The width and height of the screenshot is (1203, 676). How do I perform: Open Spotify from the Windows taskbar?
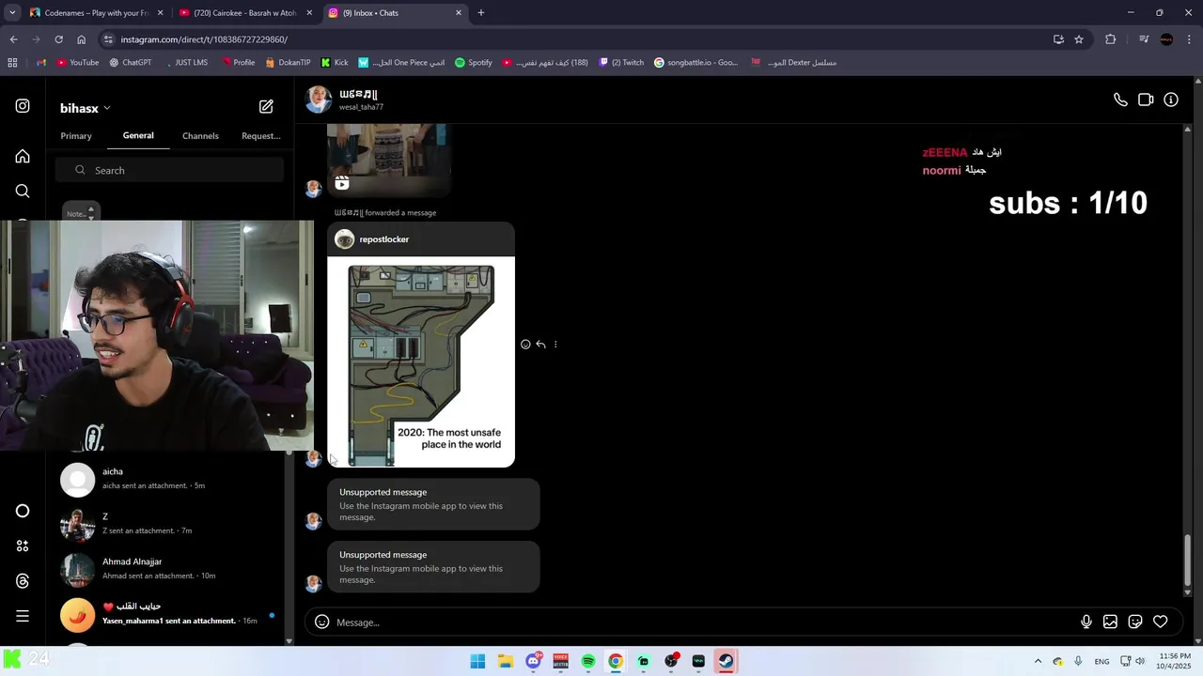tap(588, 661)
